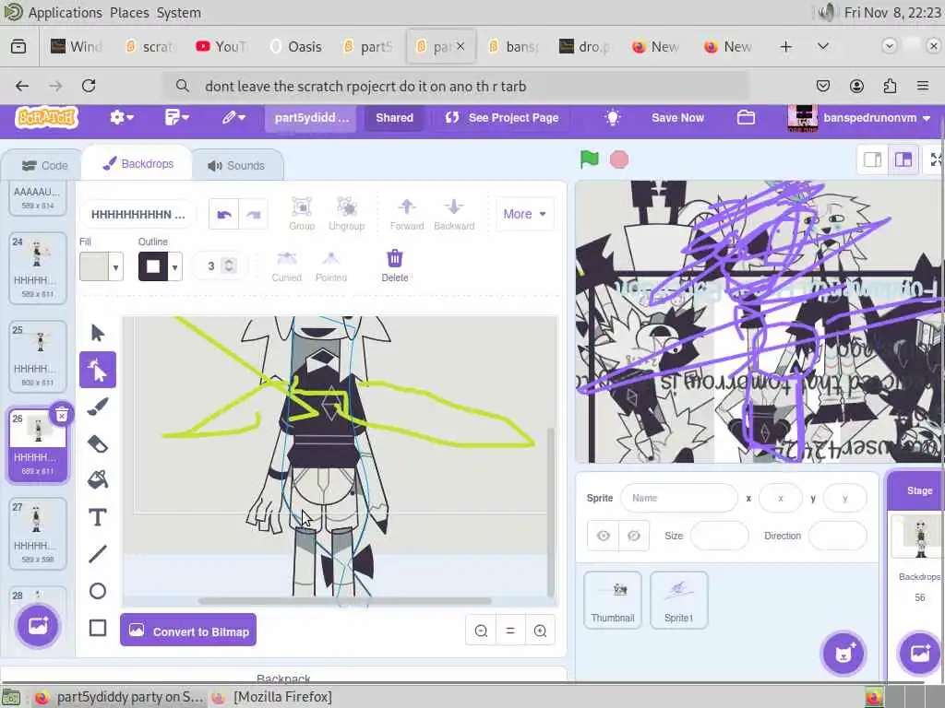Select the Circle tool
The image size is (945, 708).
click(x=98, y=591)
